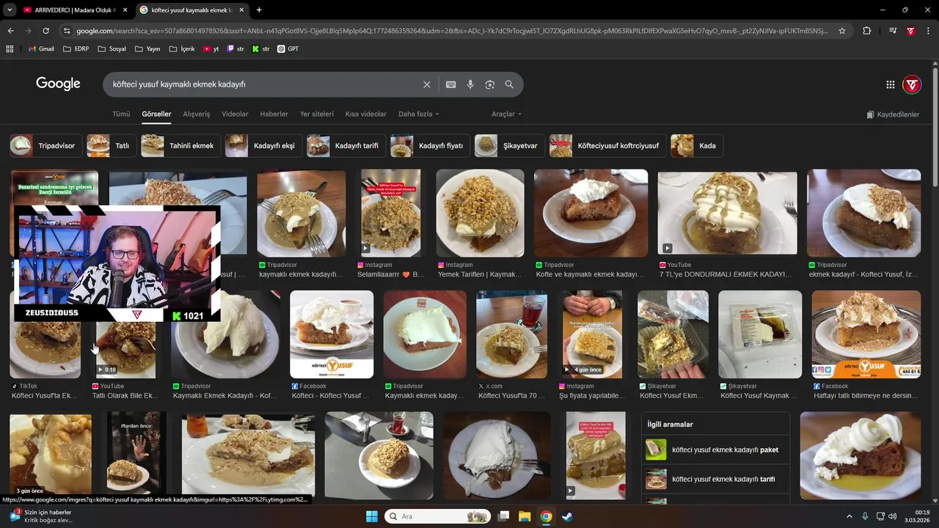Open the Yemek Tarifleri Instagram image
Viewport: 939px width, 528px height.
pyautogui.click(x=480, y=213)
